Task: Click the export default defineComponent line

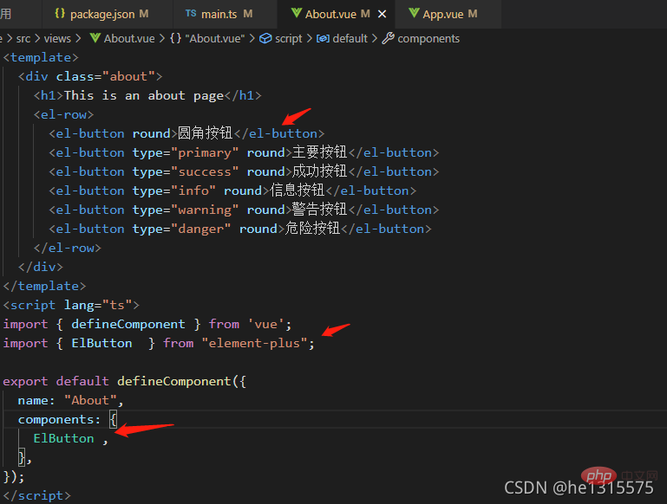Action: coord(124,381)
